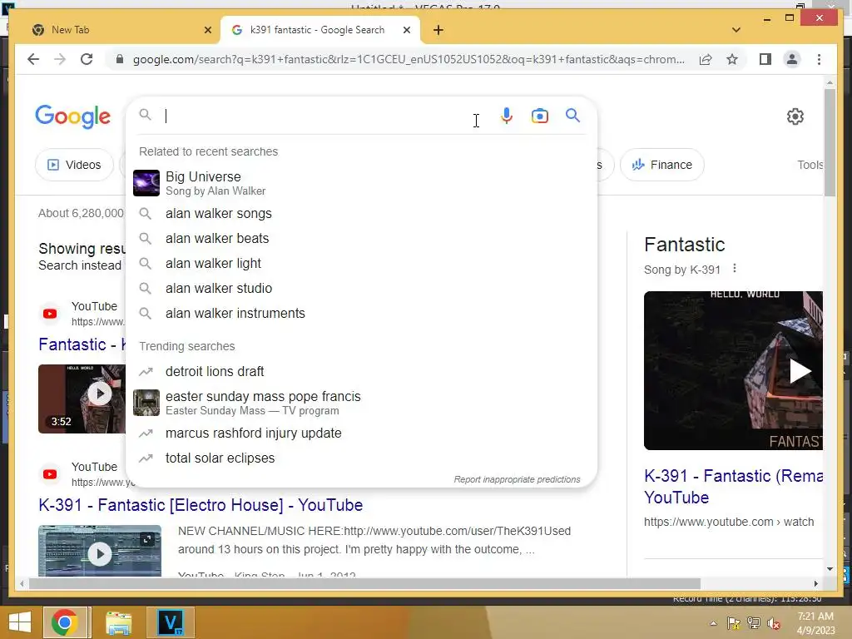
Task: Go to the Google logo homepage
Action: (73, 116)
